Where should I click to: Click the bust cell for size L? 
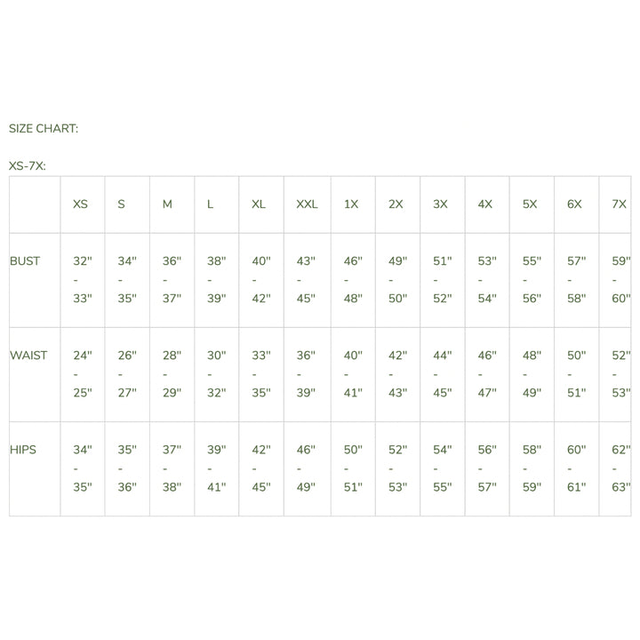click(217, 280)
